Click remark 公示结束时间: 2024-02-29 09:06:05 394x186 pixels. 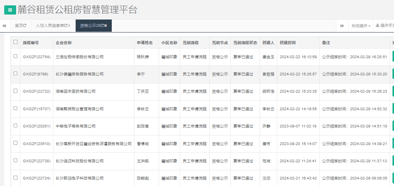354,178
